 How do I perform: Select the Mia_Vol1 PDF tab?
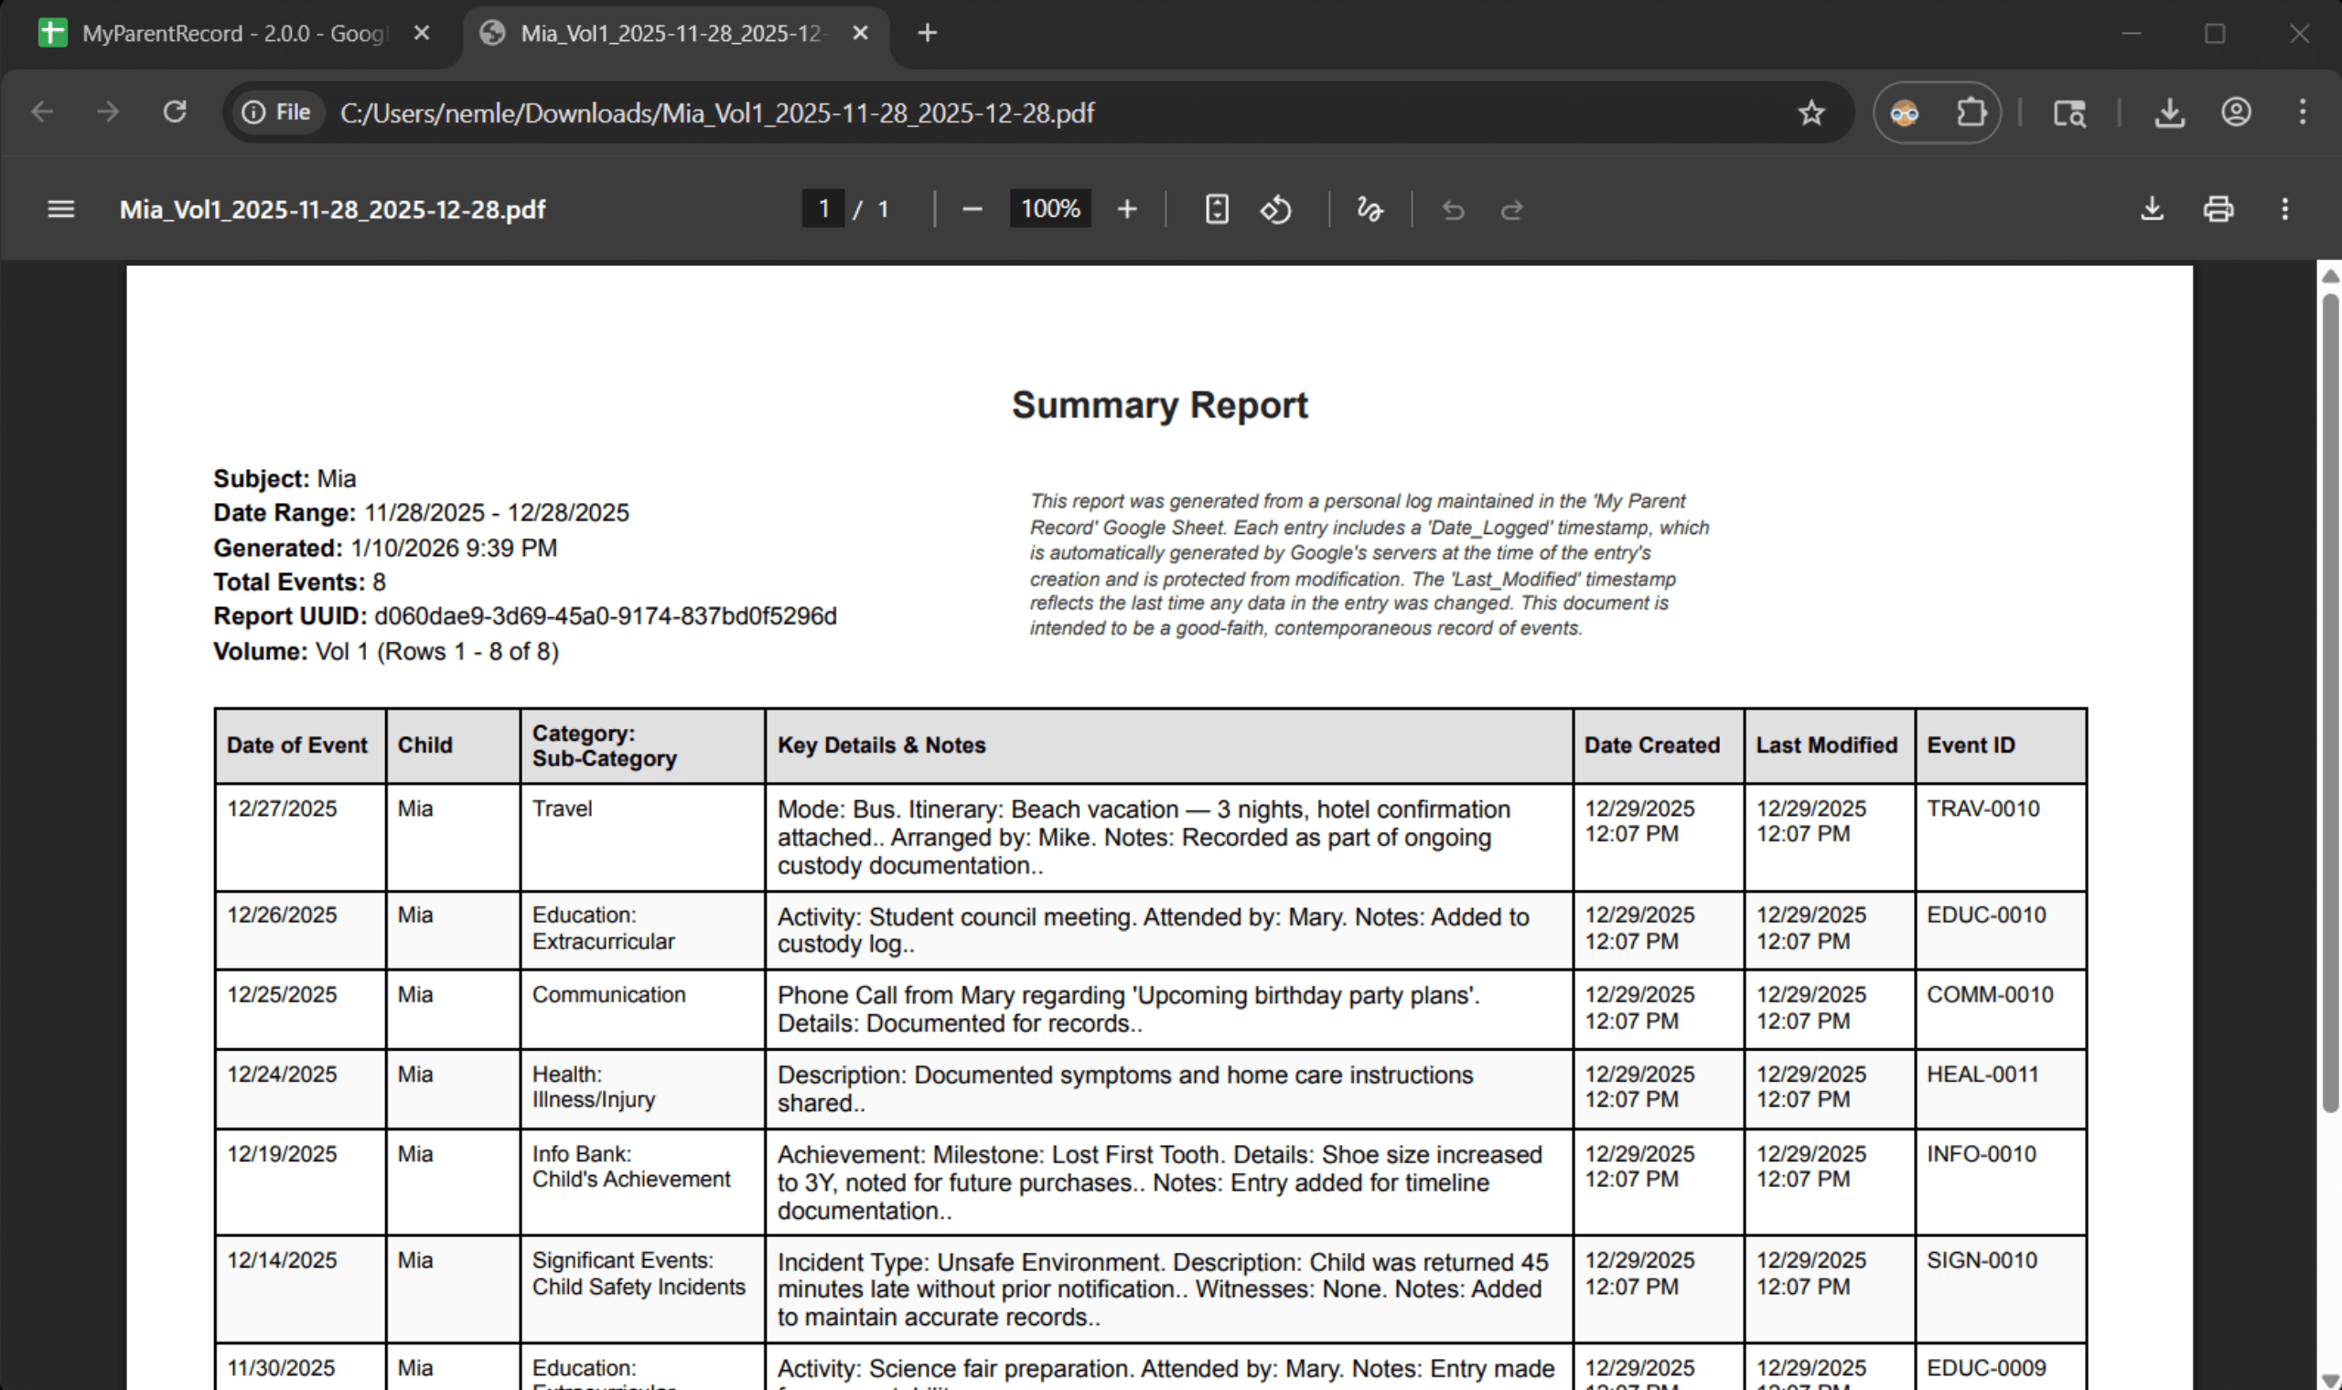coord(674,34)
